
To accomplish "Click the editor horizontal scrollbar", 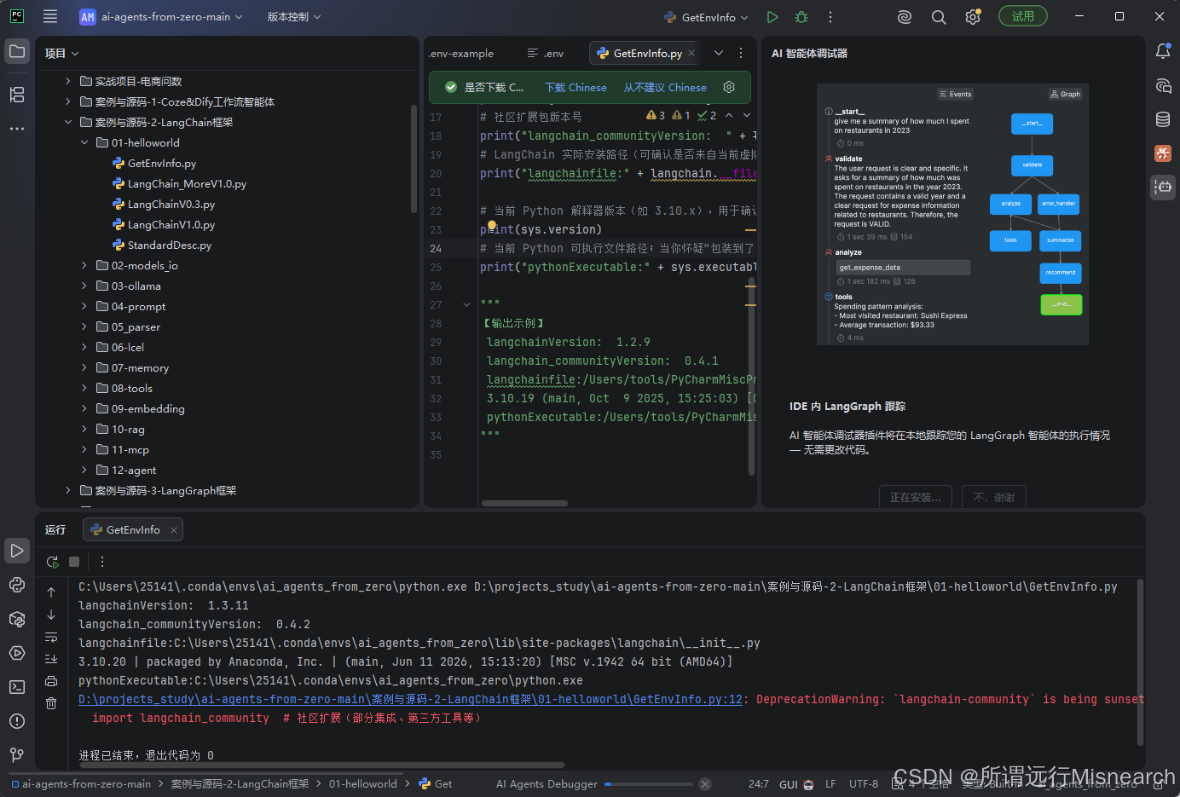I will tap(524, 503).
